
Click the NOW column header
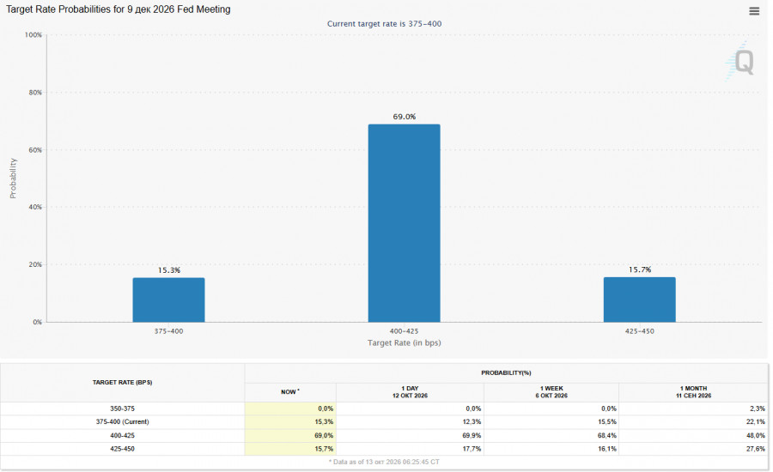tap(290, 392)
